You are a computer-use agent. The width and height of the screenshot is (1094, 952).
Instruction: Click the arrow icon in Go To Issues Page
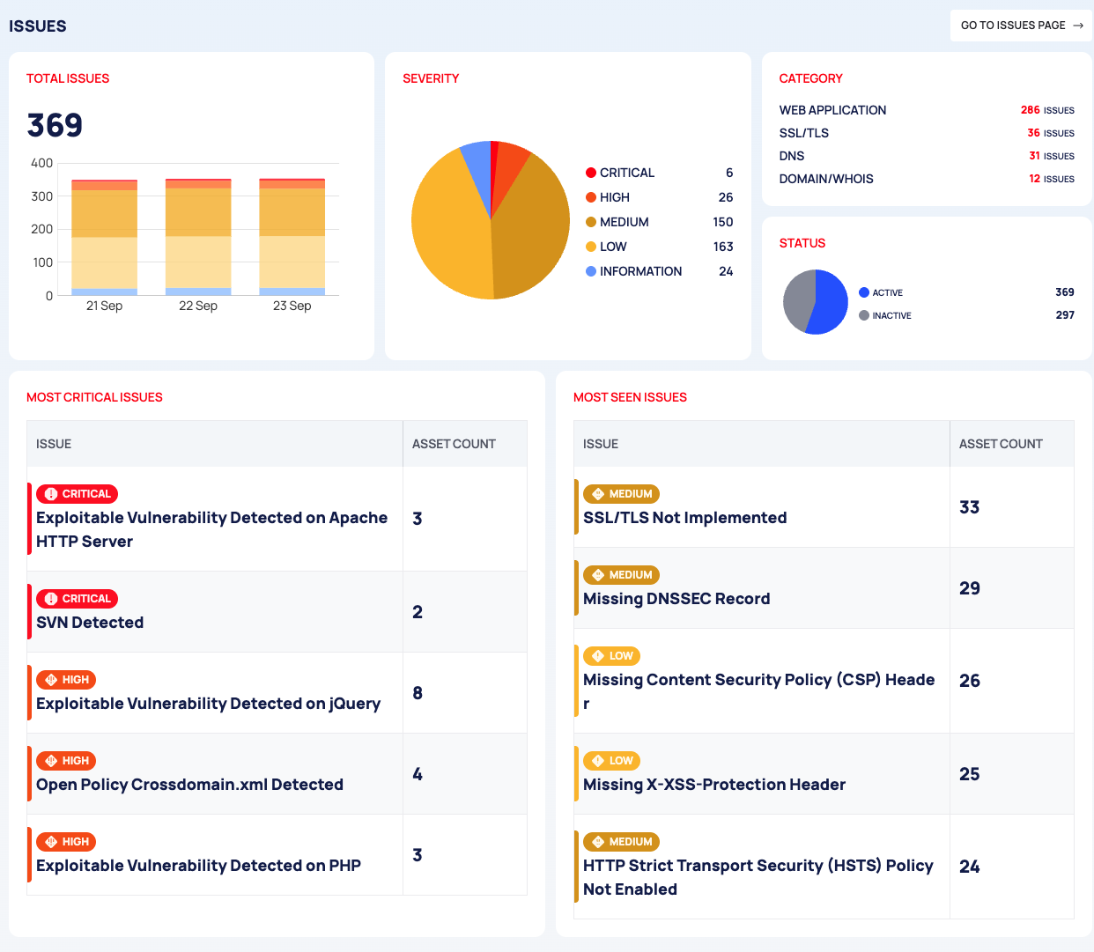1078,26
